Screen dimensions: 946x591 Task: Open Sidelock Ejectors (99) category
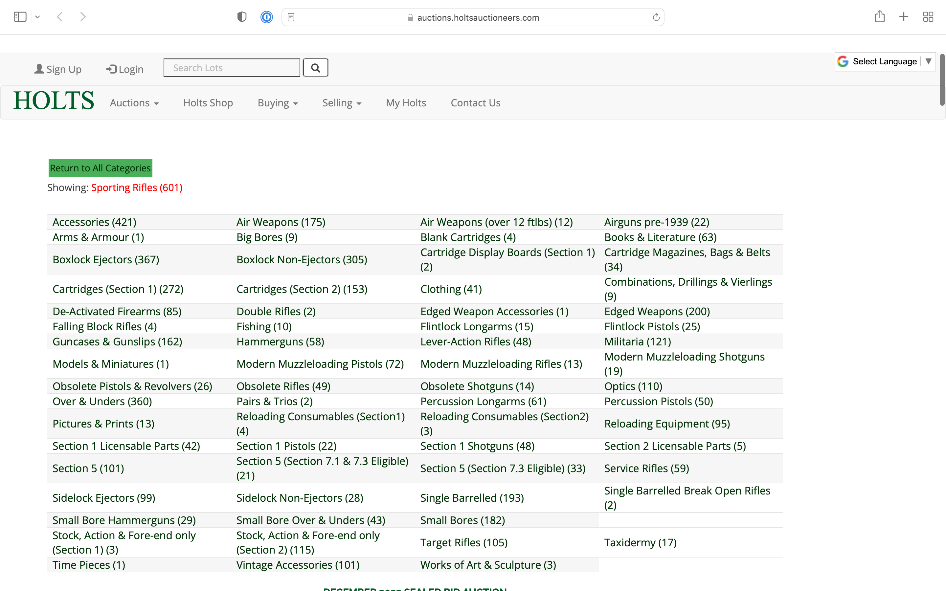(x=103, y=498)
